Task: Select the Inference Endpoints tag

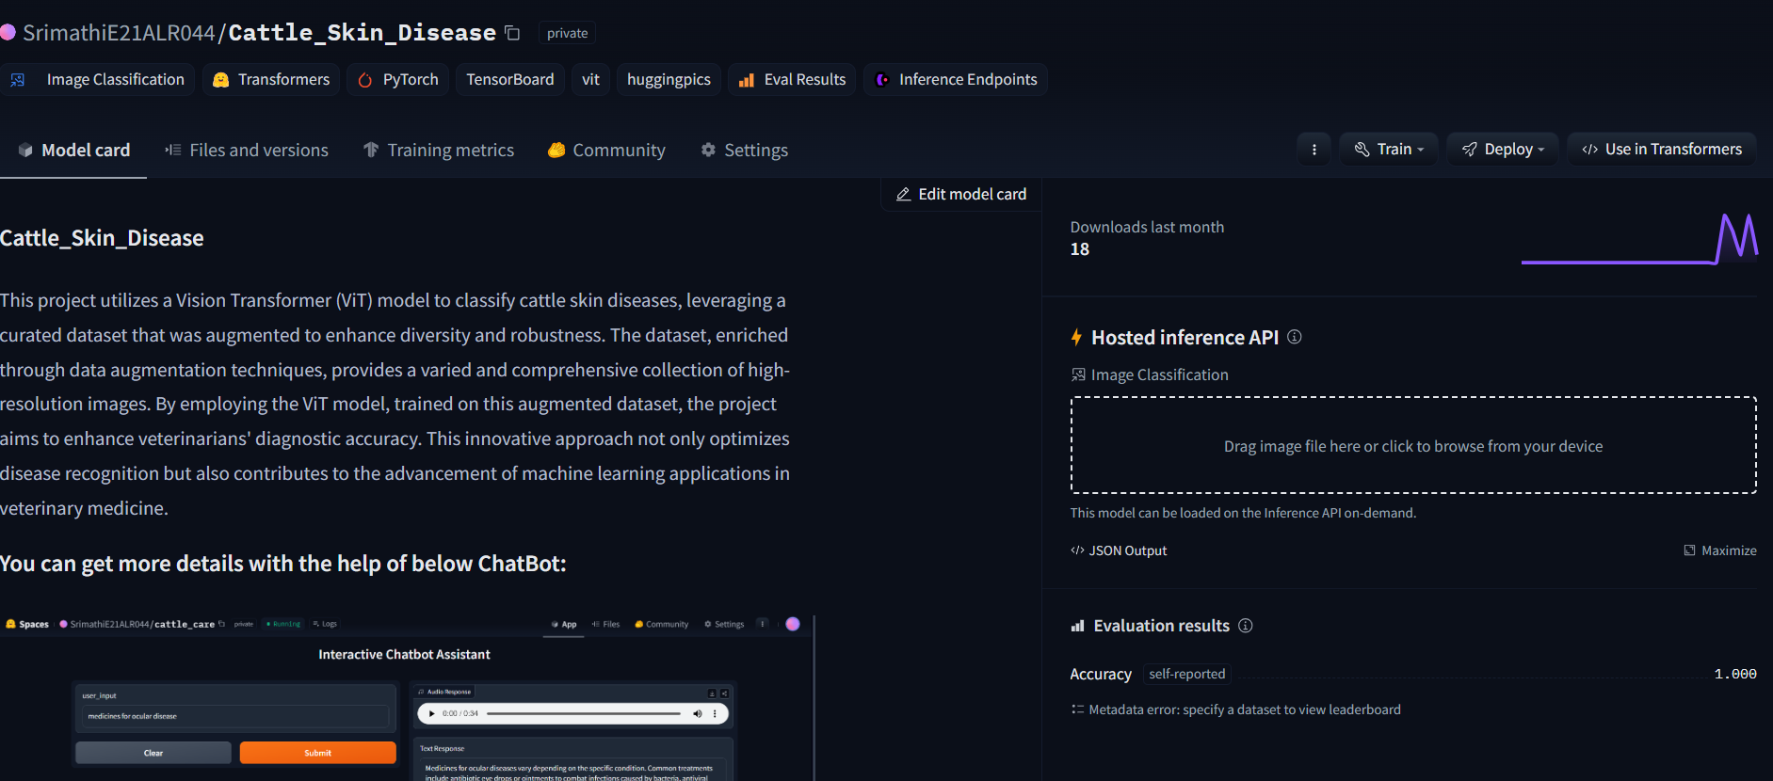Action: click(x=956, y=80)
